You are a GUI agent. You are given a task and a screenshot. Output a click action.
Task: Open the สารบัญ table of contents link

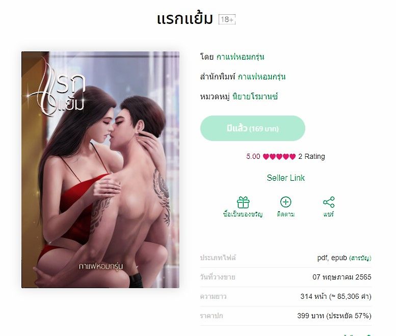point(360,258)
